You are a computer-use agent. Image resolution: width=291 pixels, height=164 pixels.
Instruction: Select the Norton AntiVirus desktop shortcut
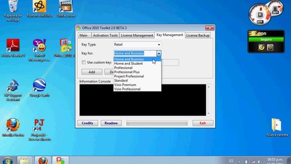(40, 9)
